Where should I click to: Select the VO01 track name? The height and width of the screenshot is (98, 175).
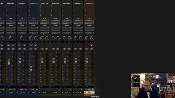click(11, 93)
